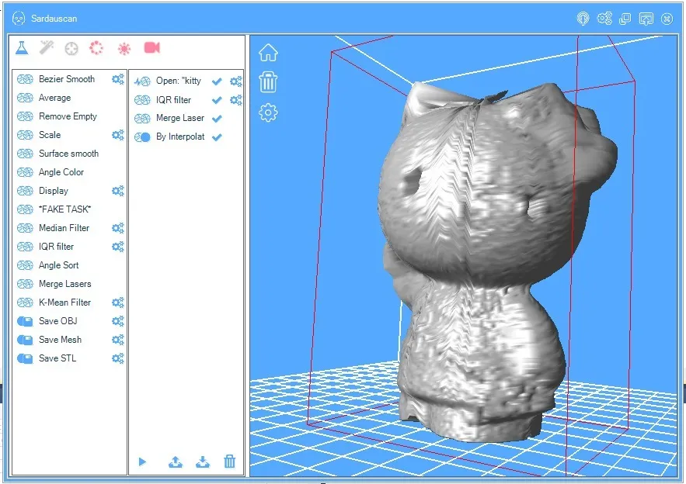Image resolution: width=686 pixels, height=484 pixels.
Task: Open the magic wand calibration tool
Action: (47, 47)
